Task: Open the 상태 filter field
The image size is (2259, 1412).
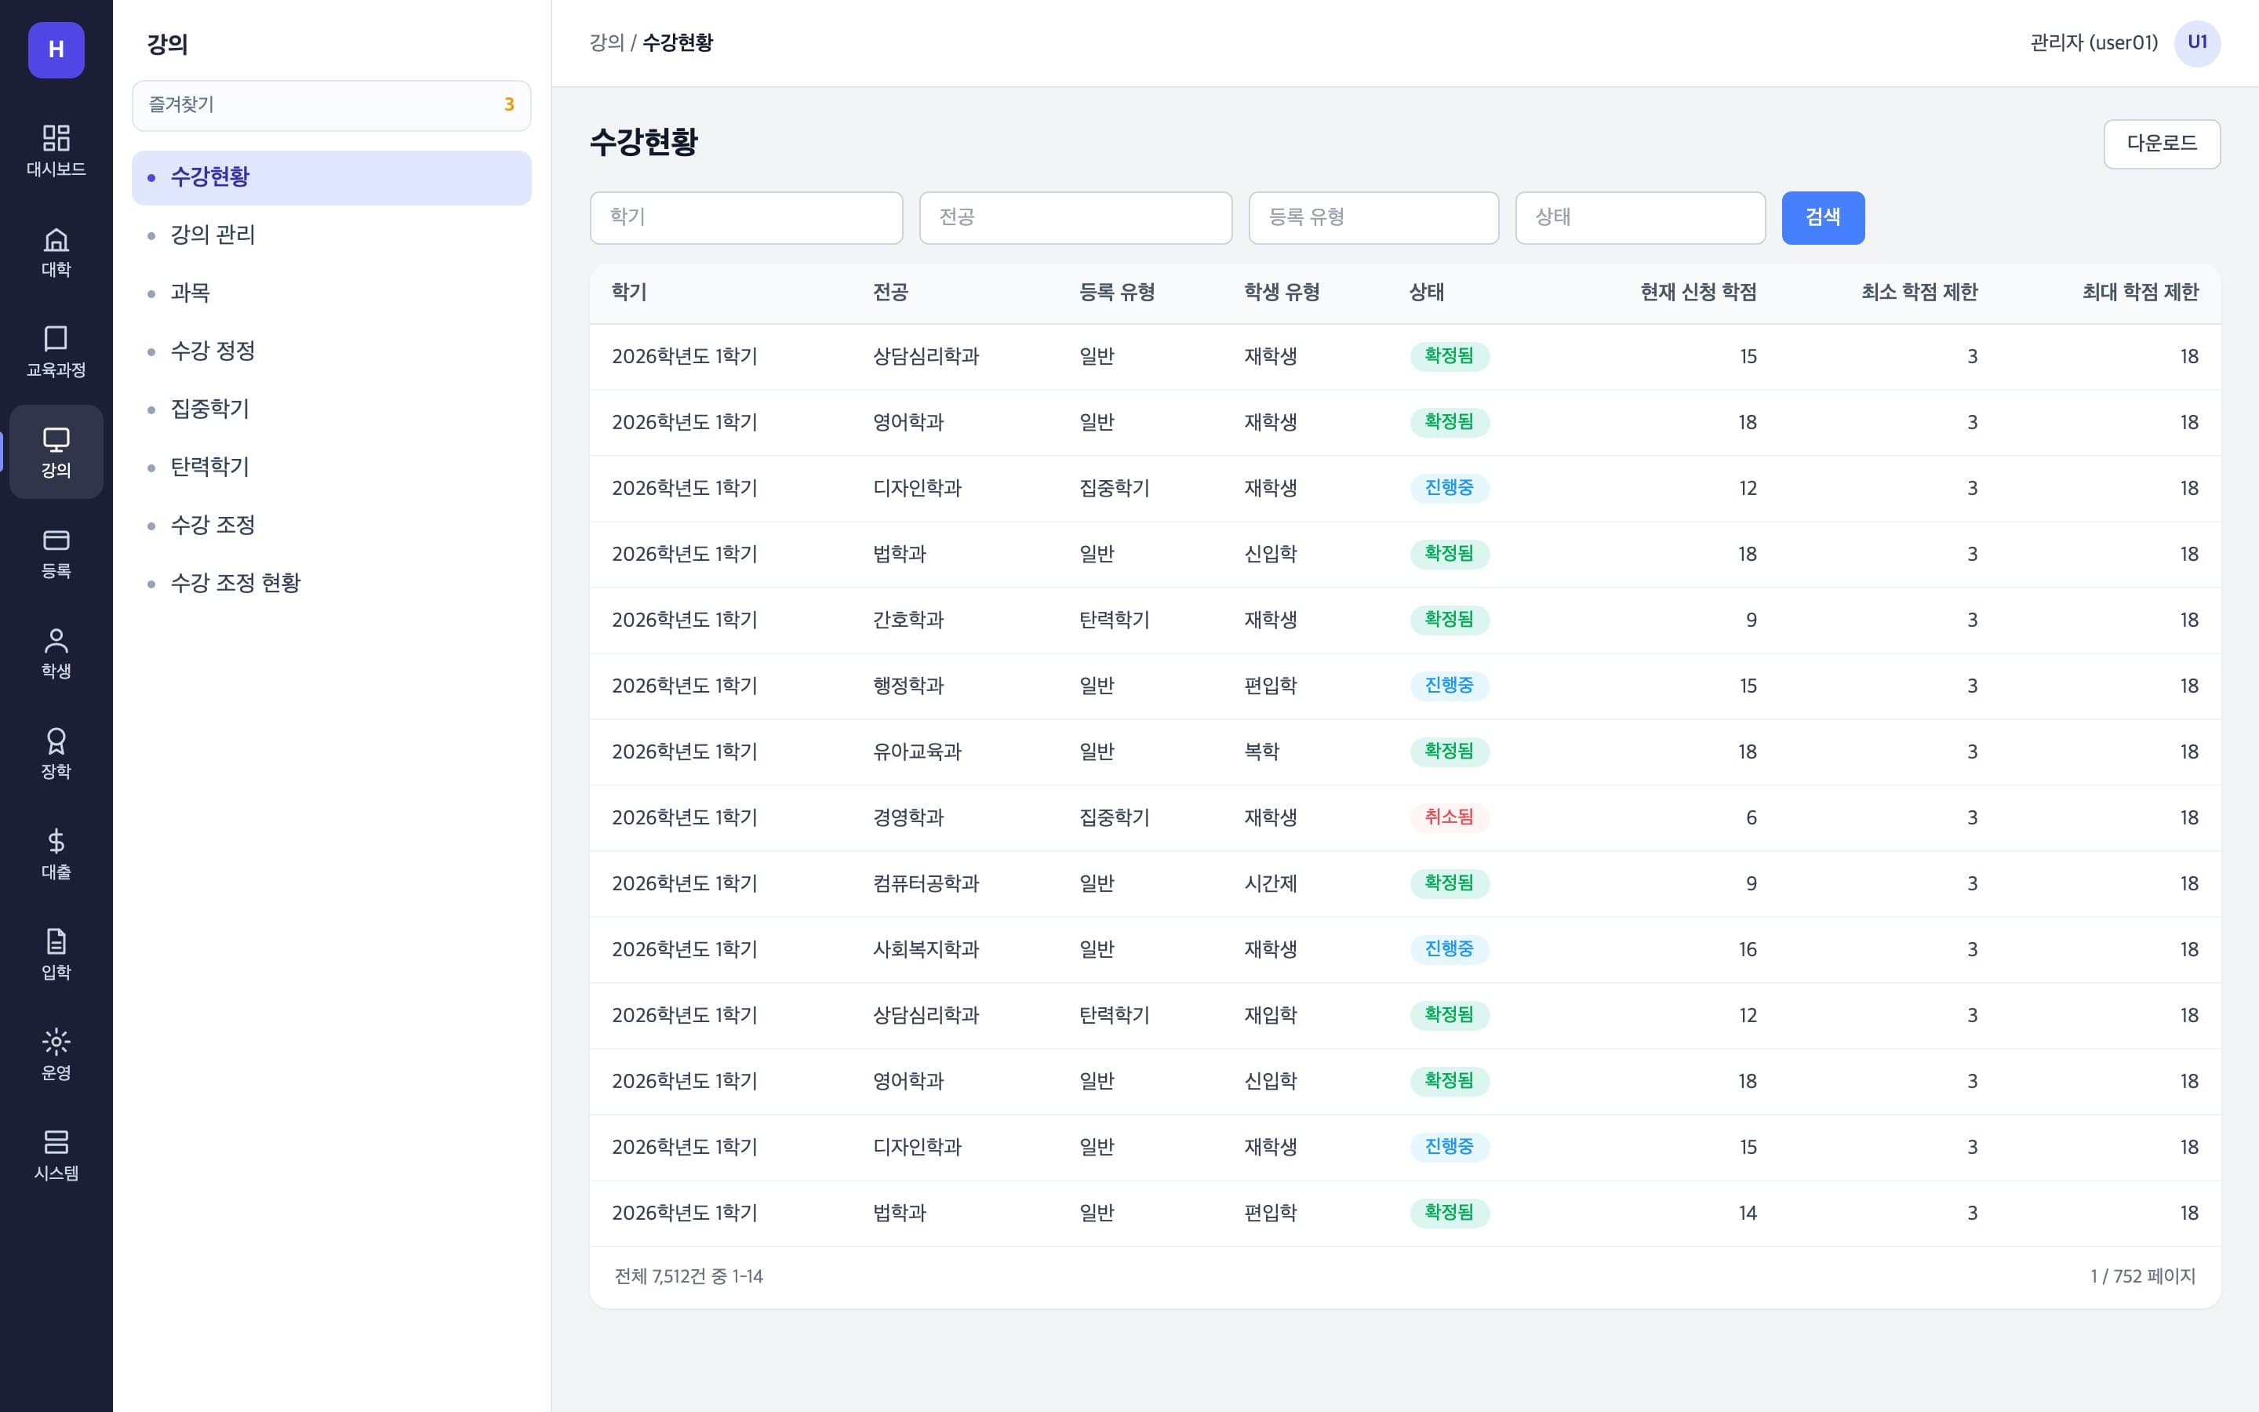Action: point(1640,217)
